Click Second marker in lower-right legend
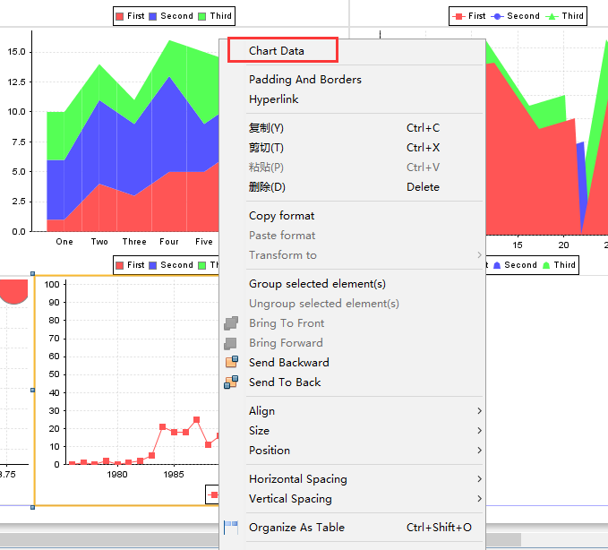Screen dimensions: 608x550 click(497, 265)
